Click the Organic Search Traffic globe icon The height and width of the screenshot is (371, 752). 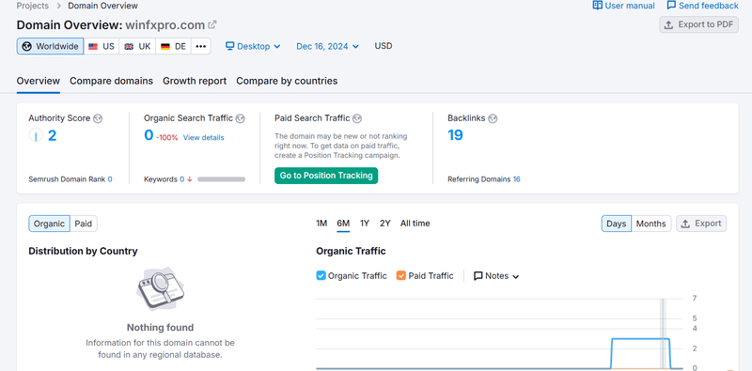click(x=241, y=118)
